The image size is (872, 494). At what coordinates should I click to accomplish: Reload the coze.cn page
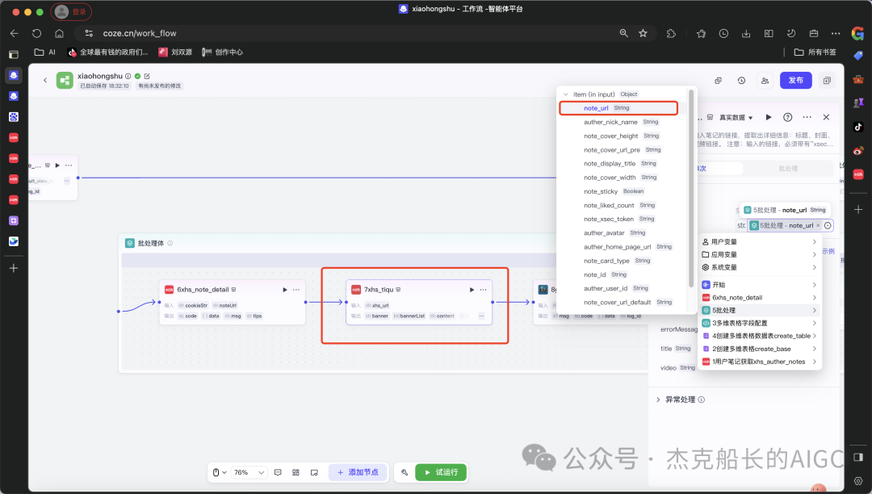(x=36, y=33)
